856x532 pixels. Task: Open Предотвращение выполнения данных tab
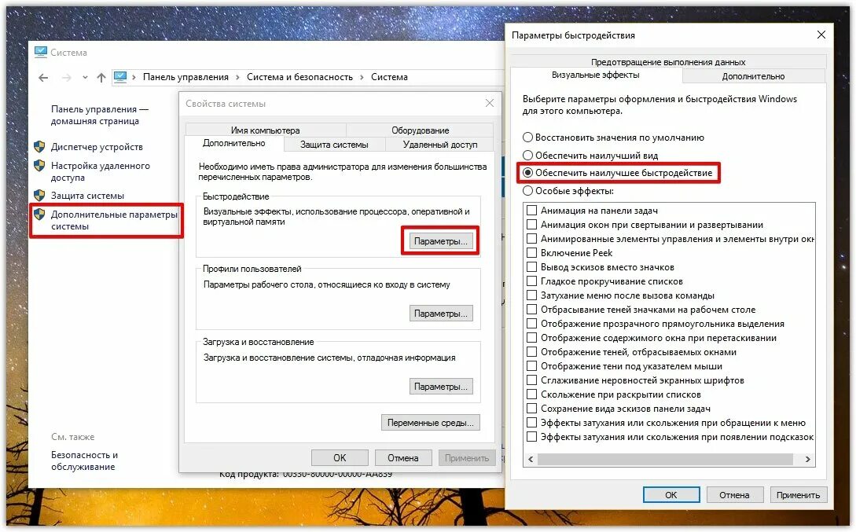click(x=668, y=61)
